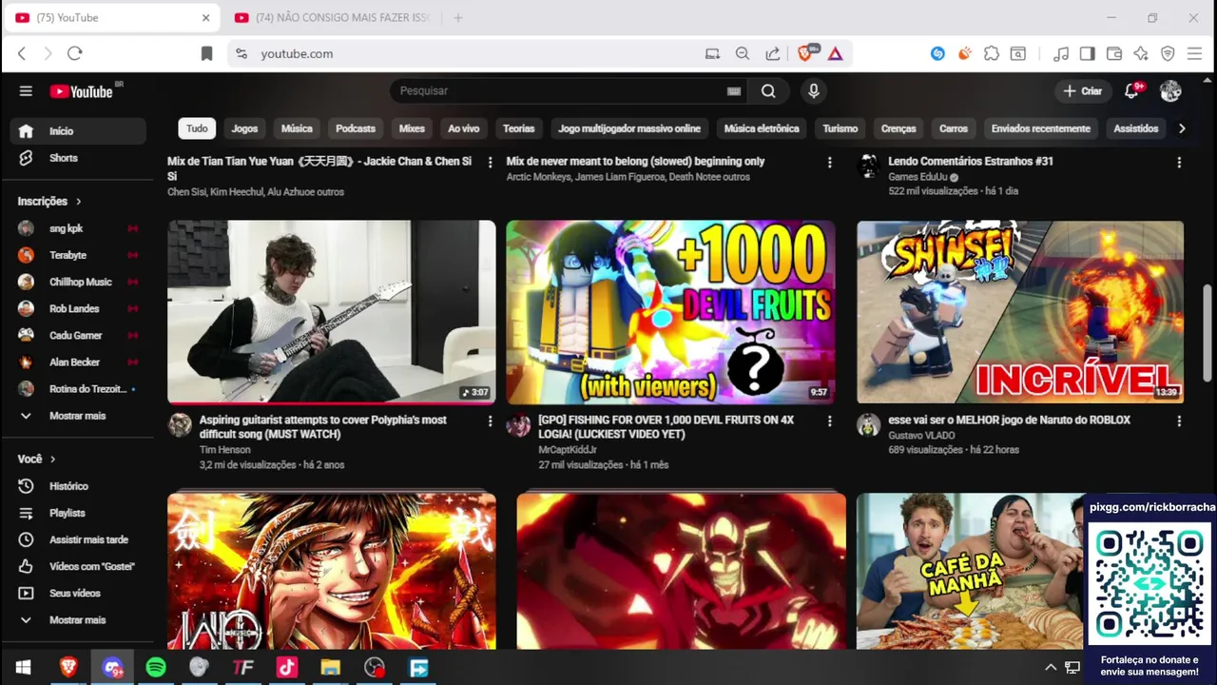Open the Polyphia guitar cover thumbnail
This screenshot has height=685, width=1217.
(x=332, y=312)
